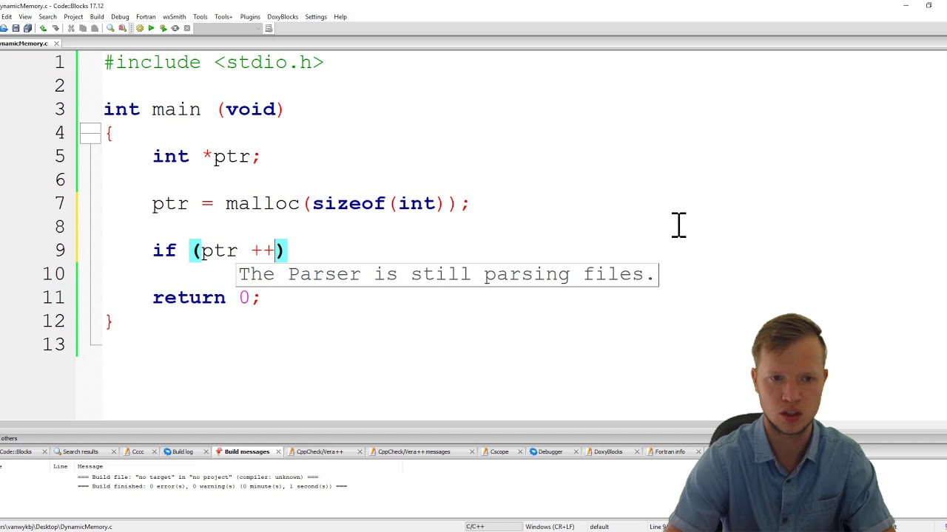Collapse the code fold at line 4
This screenshot has height=532, width=947.
point(90,133)
